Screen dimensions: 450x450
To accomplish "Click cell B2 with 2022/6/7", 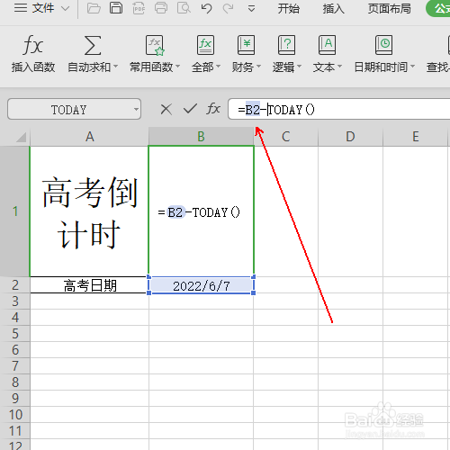I will coord(201,285).
